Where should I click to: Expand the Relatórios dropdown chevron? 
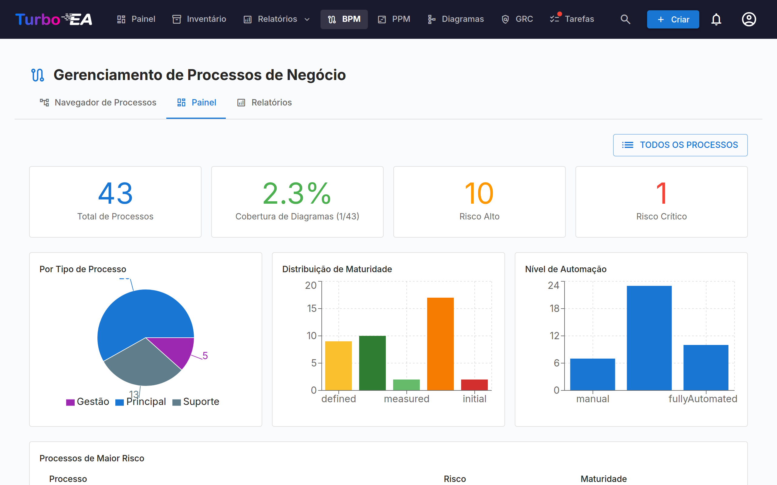coord(307,20)
